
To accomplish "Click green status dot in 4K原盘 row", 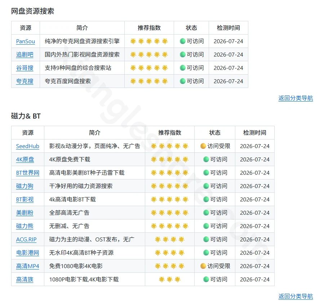I will 206,159.
